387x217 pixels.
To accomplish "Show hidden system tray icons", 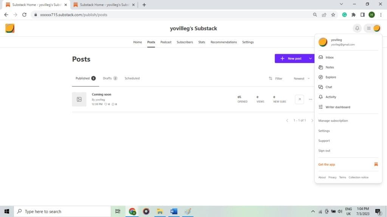I will point(313,211).
